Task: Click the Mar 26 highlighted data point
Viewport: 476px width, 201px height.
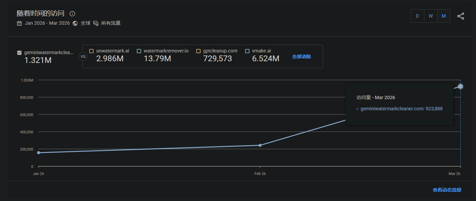Action: [x=460, y=86]
